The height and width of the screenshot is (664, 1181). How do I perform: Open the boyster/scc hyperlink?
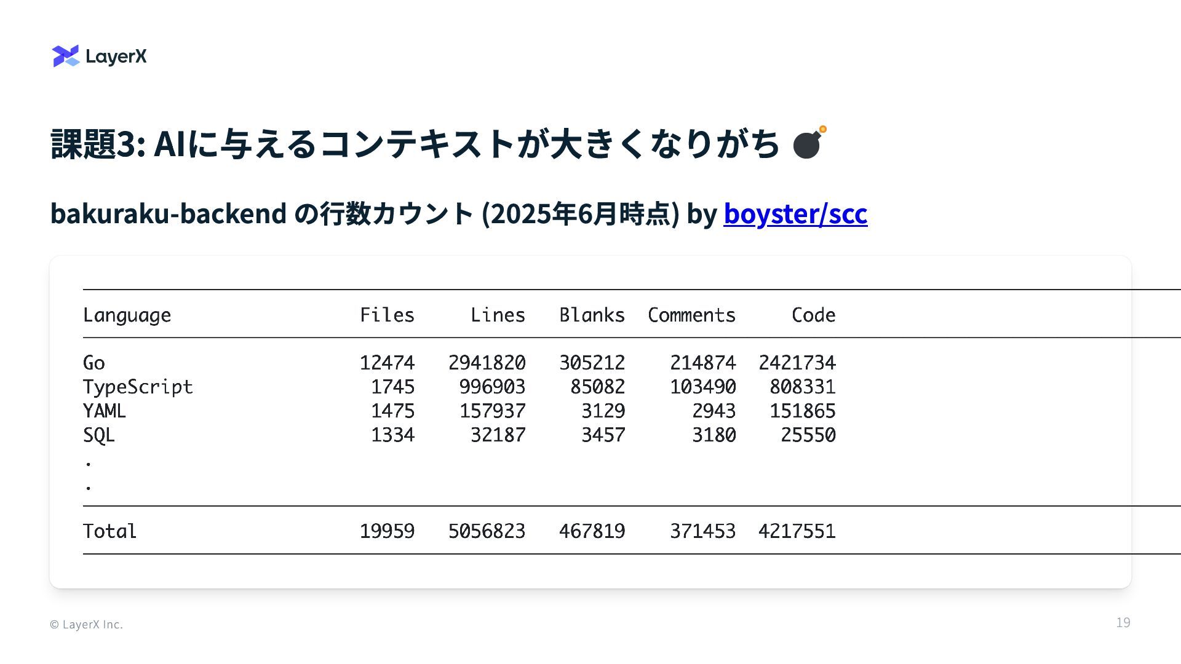[795, 213]
